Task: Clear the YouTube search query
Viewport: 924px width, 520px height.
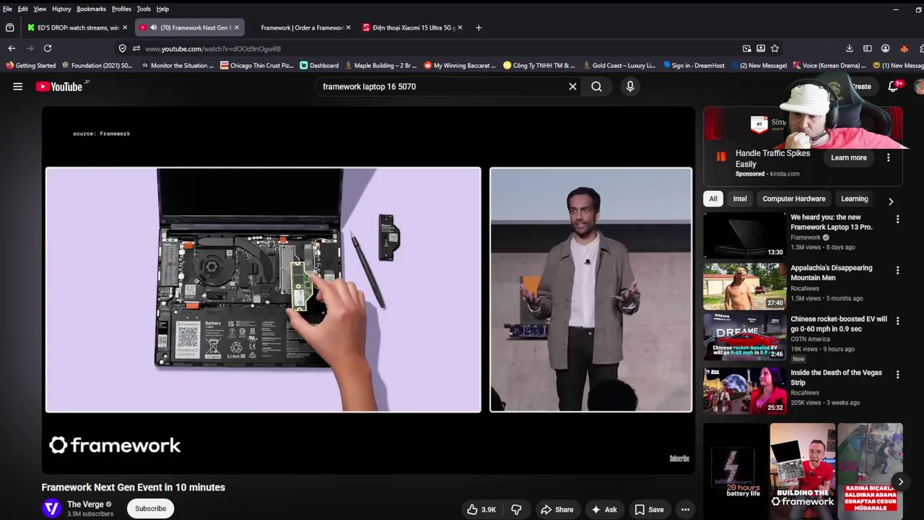Action: click(x=572, y=87)
